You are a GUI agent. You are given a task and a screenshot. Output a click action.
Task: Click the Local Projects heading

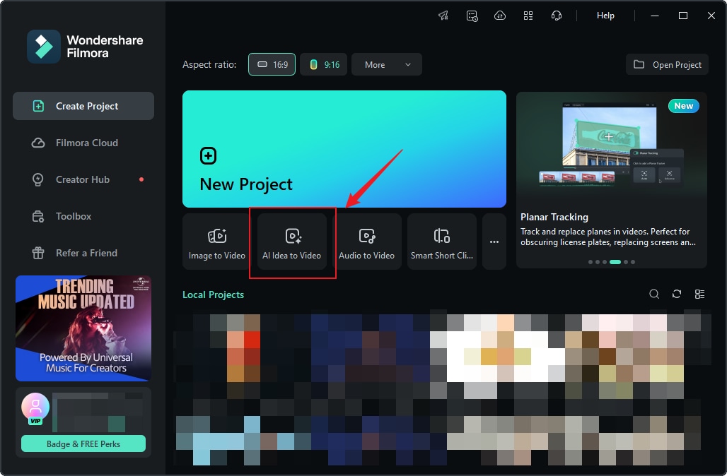[214, 294]
